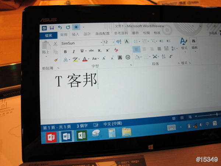The width and height of the screenshot is (221, 166).
Task: Open the 檔案 file tab
Action: point(49,35)
